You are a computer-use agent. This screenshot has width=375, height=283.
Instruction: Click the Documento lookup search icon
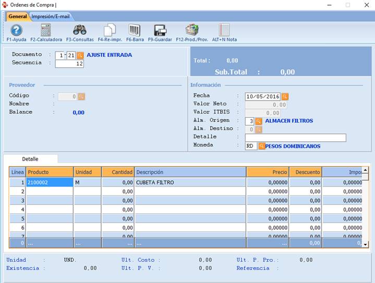[x=80, y=55]
